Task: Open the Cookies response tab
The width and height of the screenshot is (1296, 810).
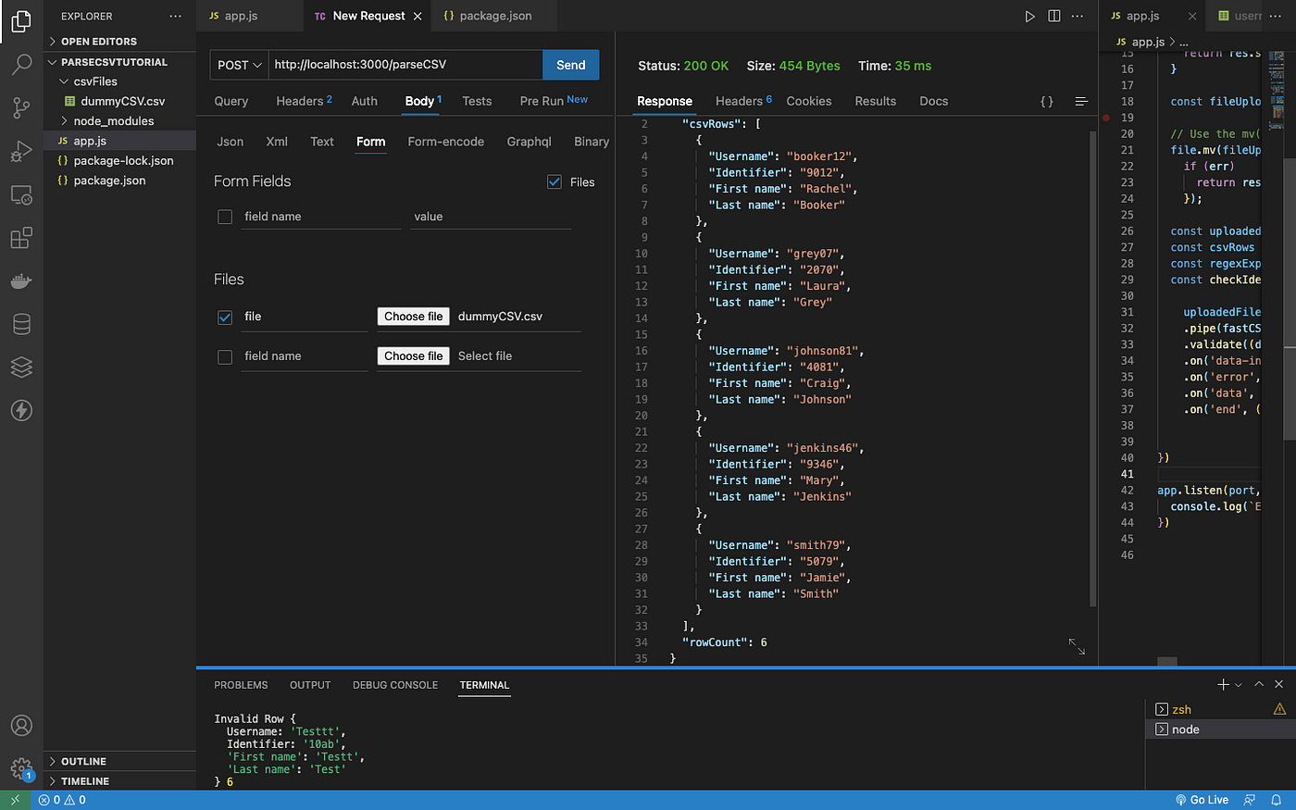Action: coord(809,101)
